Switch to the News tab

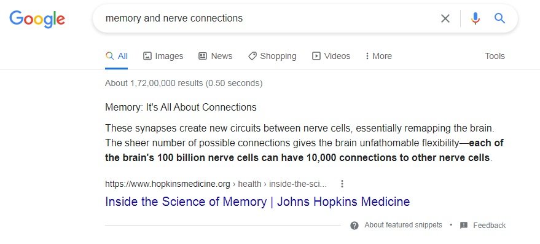(x=216, y=56)
